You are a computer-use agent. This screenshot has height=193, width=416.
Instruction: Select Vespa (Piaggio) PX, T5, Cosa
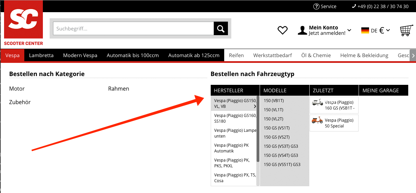pyautogui.click(x=234, y=178)
